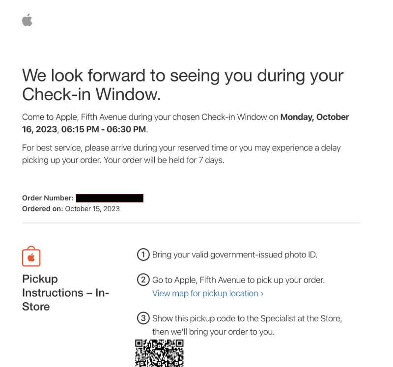
Task: Click the circled number 3 step icon
Action: (x=143, y=318)
